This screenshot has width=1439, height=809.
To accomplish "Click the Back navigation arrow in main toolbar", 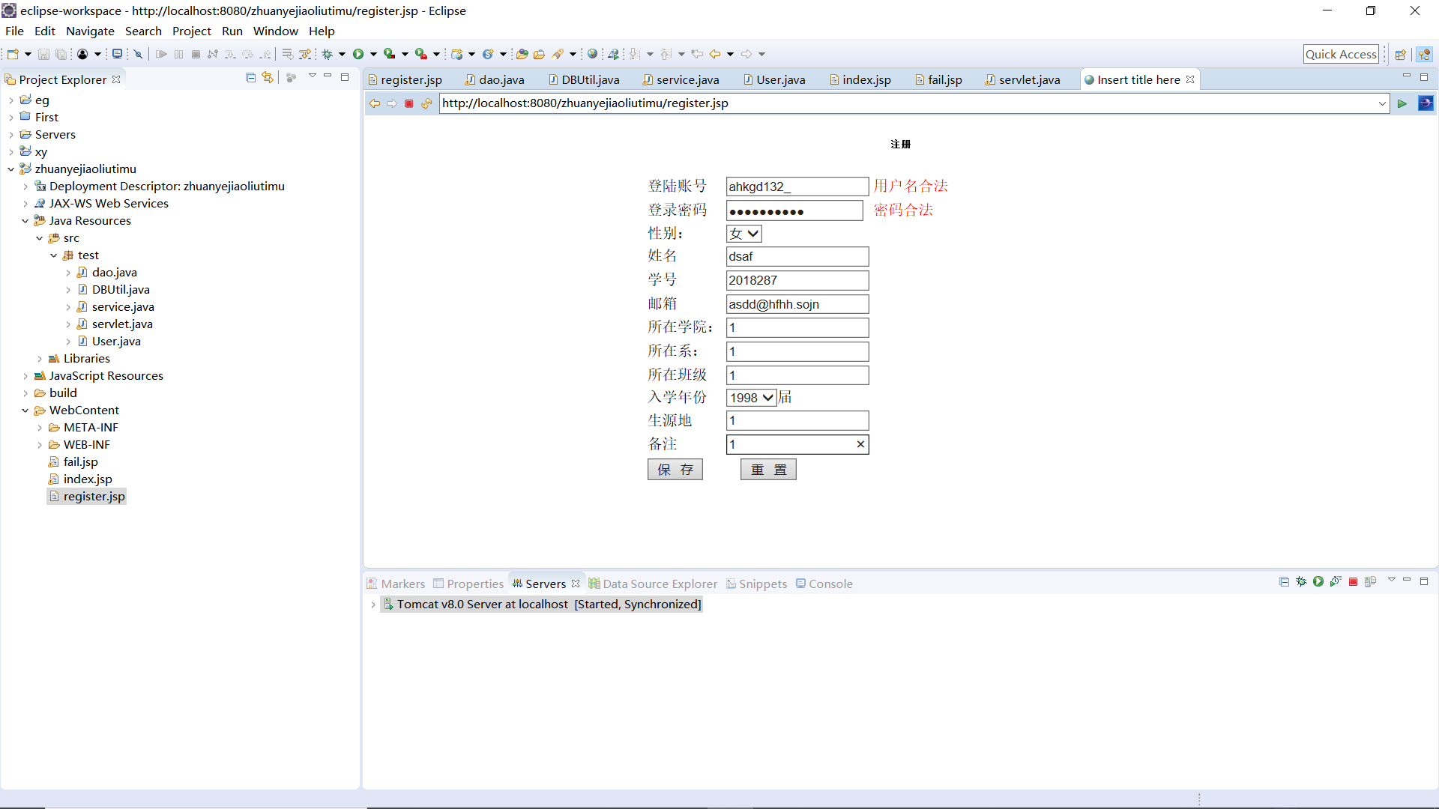I will pos(715,54).
